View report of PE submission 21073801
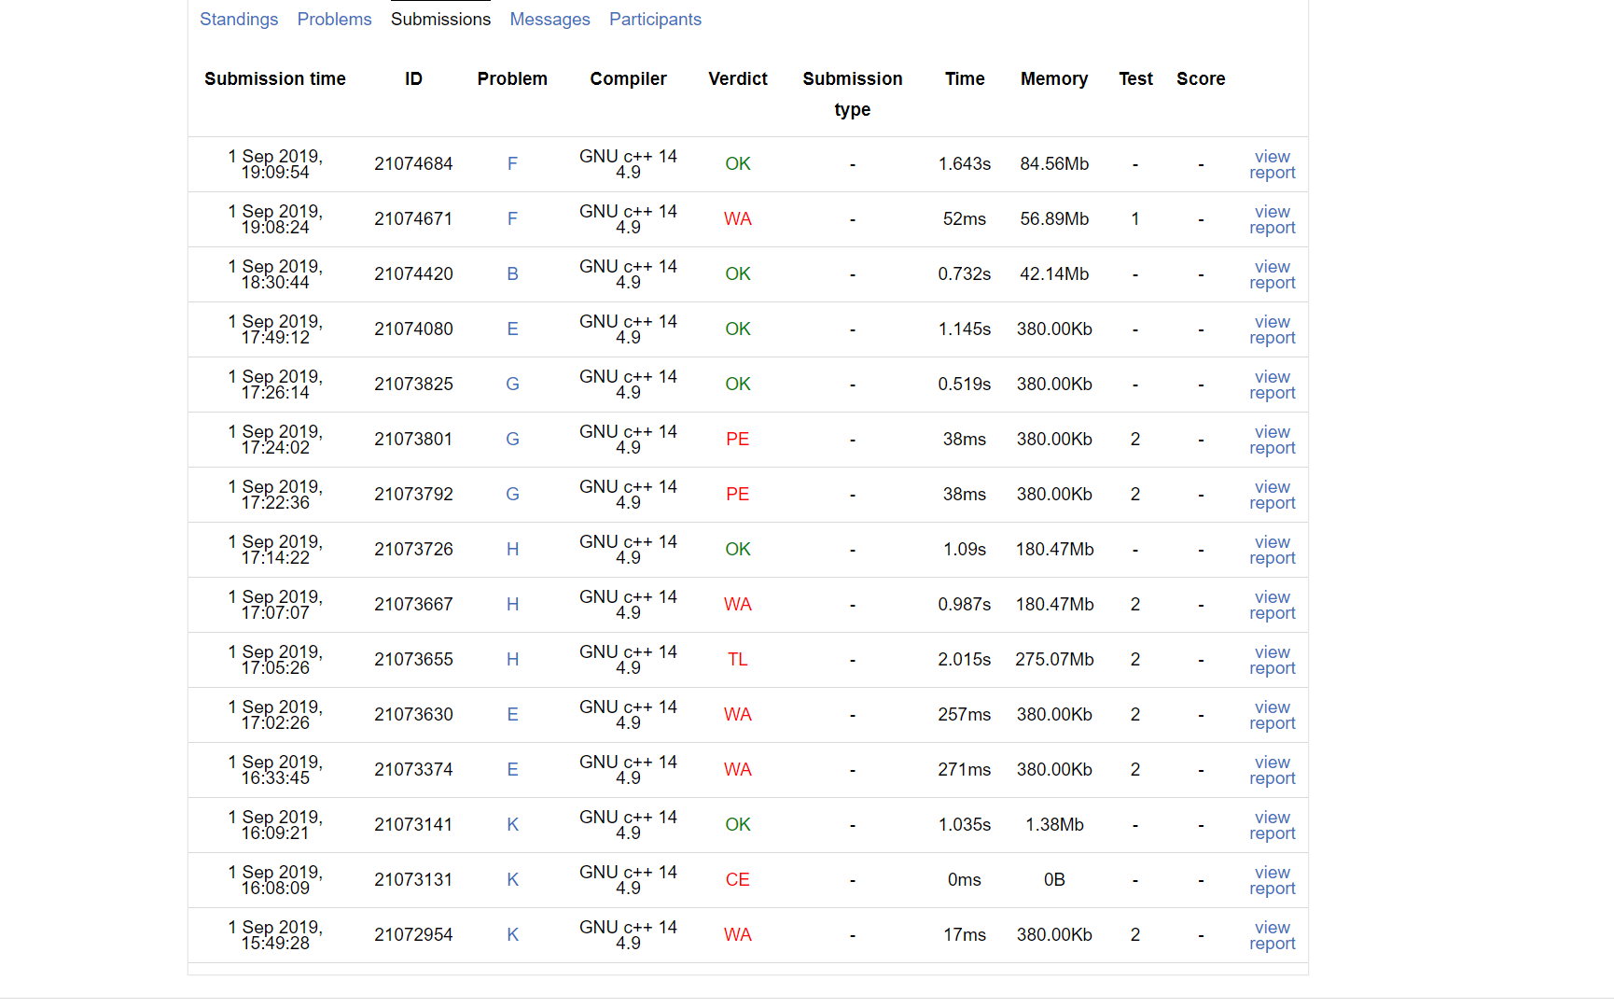This screenshot has width=1614, height=1008. point(1272,440)
